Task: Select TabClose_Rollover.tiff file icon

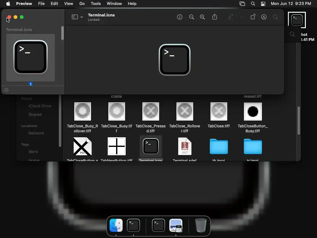Action: tap(185, 111)
